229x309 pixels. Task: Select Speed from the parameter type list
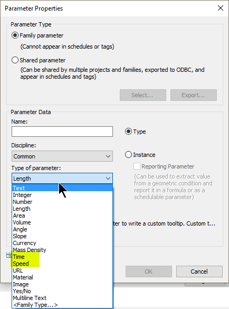(62, 264)
